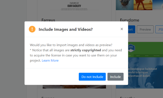Click the 'strictly copyrighted' bold text
Viewport: 163px width, 98px height.
[x=86, y=50]
